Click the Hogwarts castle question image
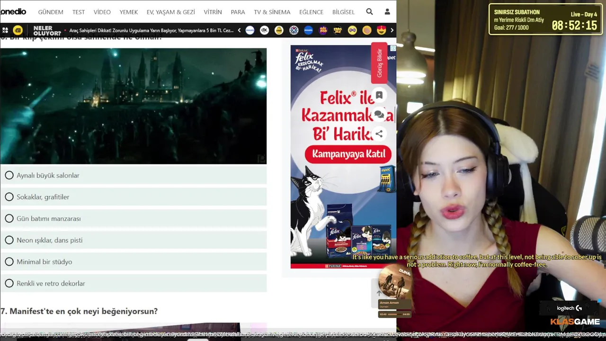This screenshot has height=341, width=606. (x=133, y=106)
